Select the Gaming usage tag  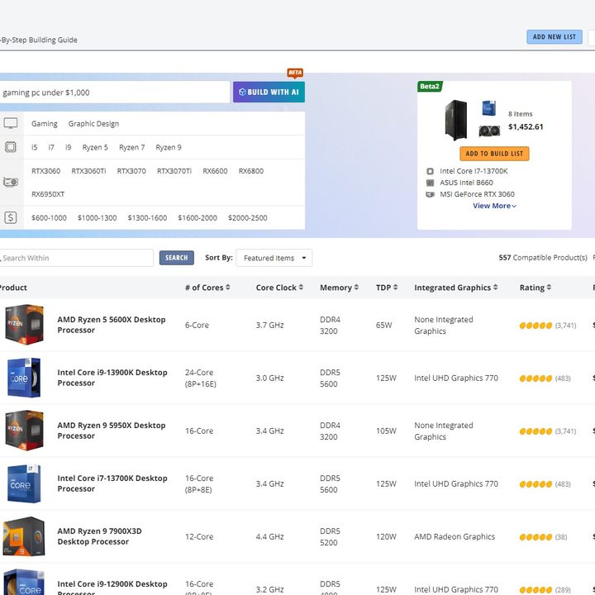tap(45, 124)
